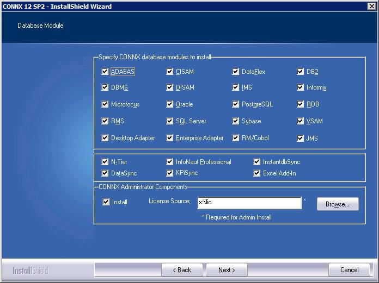The width and height of the screenshot is (379, 283).
Task: Toggle the N-Tier checkbox
Action: 105,161
